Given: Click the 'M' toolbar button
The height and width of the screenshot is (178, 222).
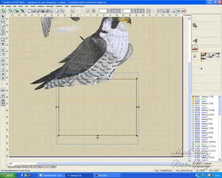Looking at the screenshot, I should [178, 11].
